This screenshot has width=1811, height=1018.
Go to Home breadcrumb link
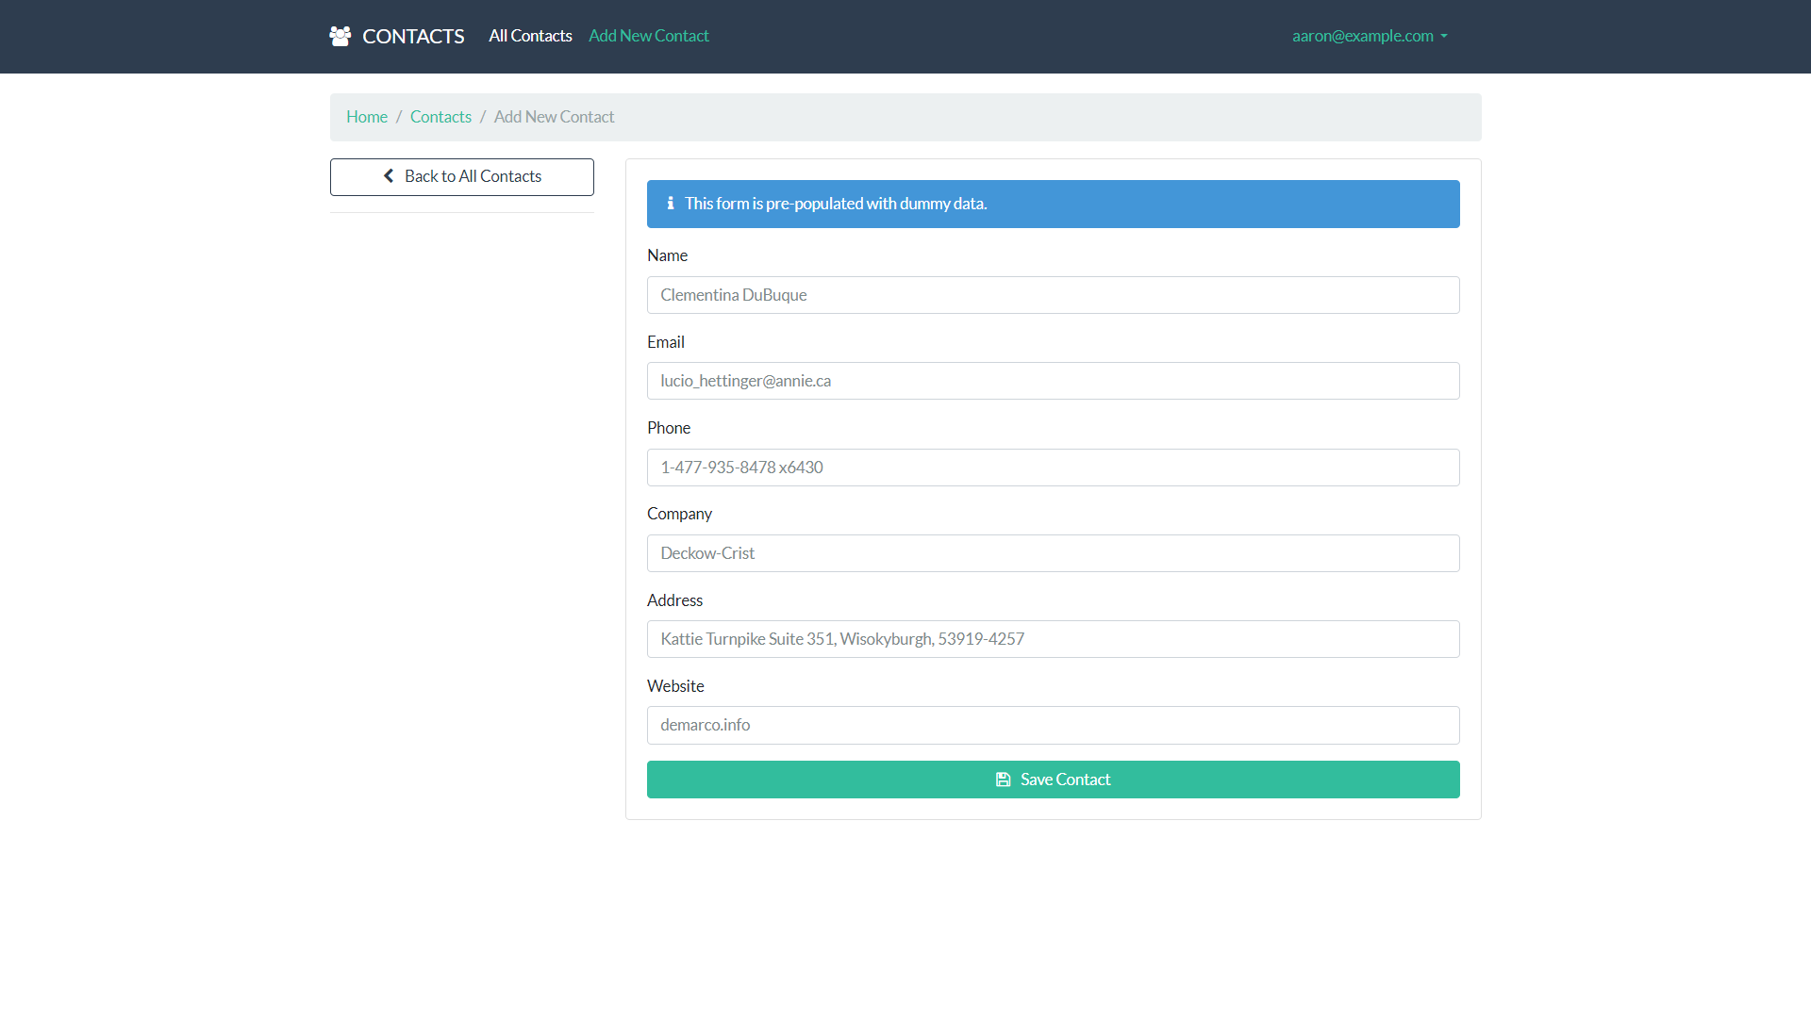coord(367,117)
